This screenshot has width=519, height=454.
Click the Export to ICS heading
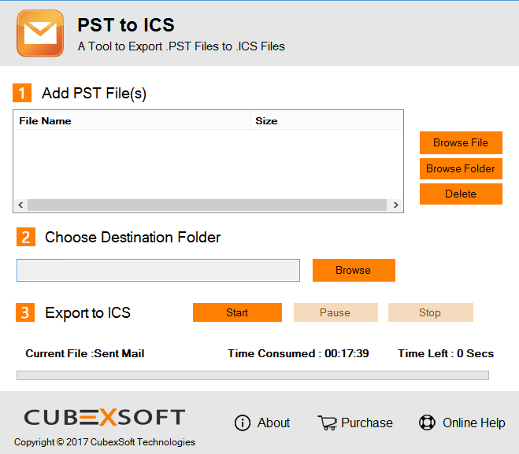coord(87,313)
